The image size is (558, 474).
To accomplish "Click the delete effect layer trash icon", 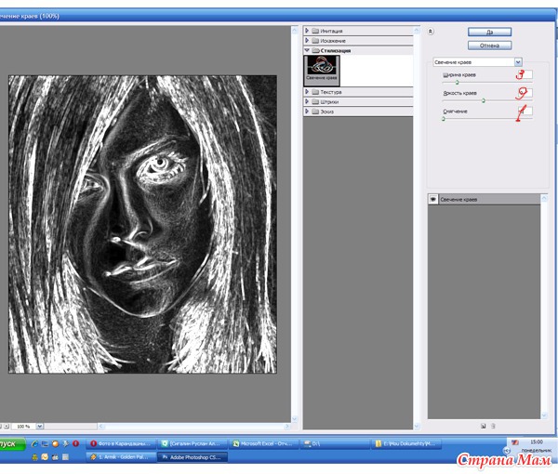I will coord(493,426).
